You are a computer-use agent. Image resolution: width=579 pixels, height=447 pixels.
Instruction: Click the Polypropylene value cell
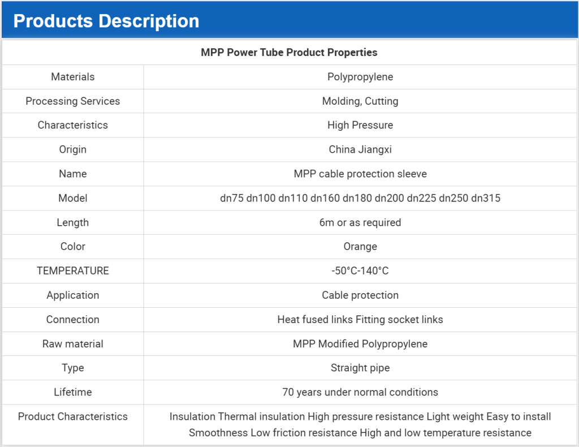(x=360, y=77)
